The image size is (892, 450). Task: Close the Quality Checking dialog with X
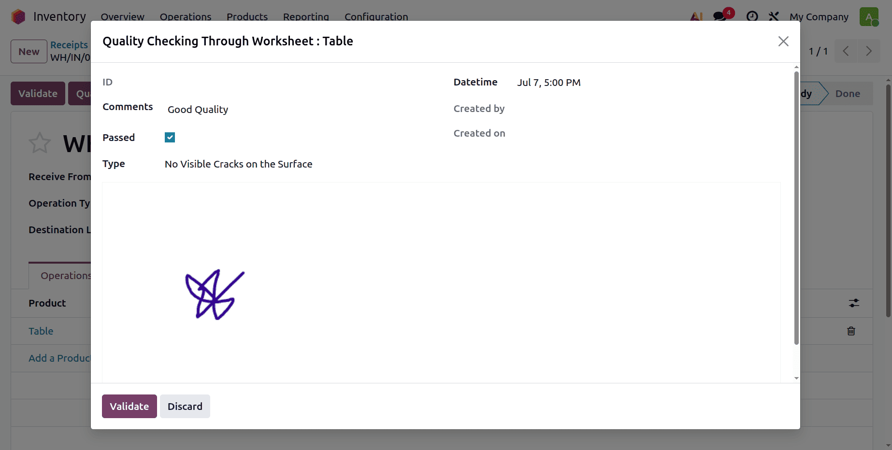click(x=783, y=42)
